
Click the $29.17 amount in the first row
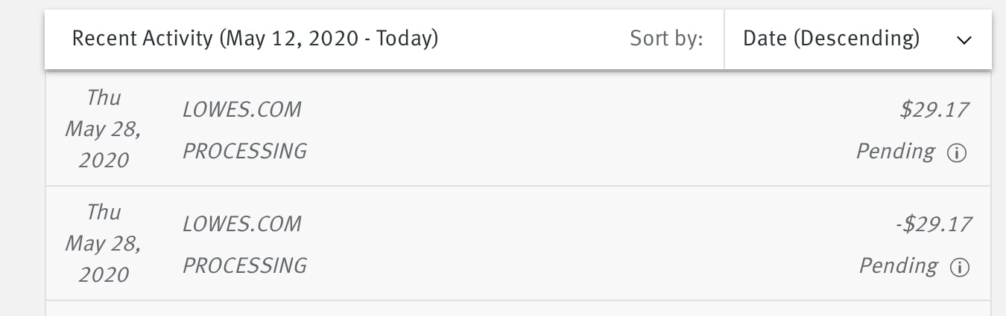tap(934, 111)
